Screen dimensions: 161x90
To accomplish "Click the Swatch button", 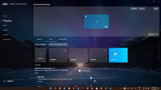I will click(x=153, y=34).
